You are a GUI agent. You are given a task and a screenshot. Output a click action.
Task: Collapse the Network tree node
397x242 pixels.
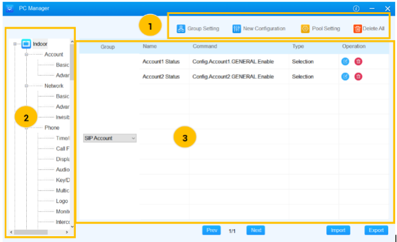[26, 86]
